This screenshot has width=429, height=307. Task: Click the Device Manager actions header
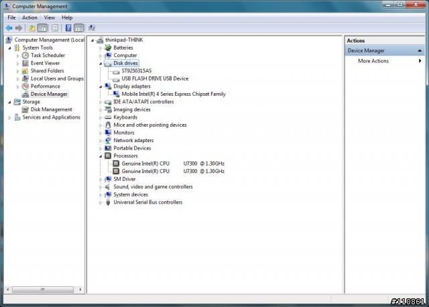[385, 51]
